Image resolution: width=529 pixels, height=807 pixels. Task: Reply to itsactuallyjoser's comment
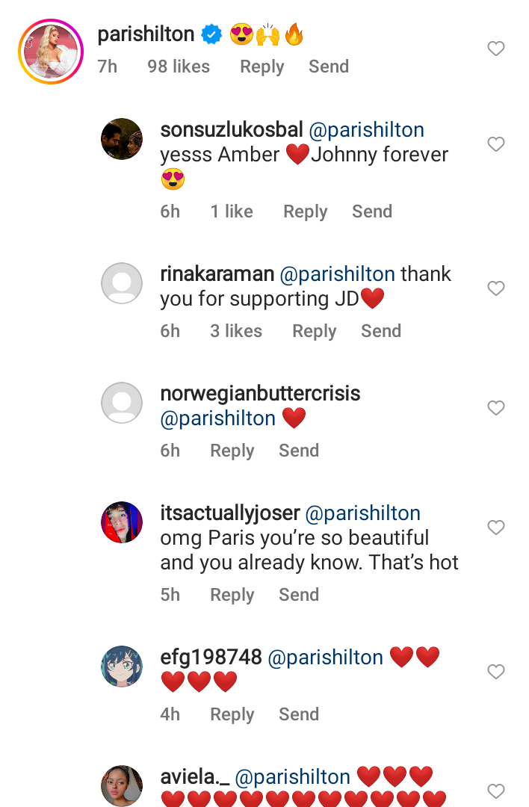tap(232, 595)
